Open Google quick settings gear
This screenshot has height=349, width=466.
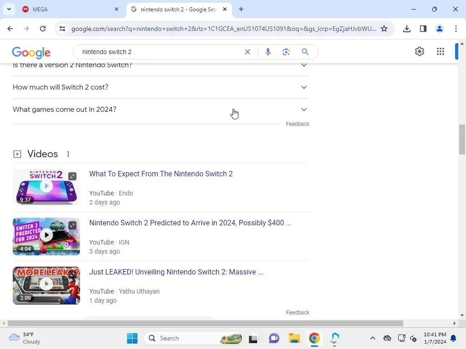419,51
